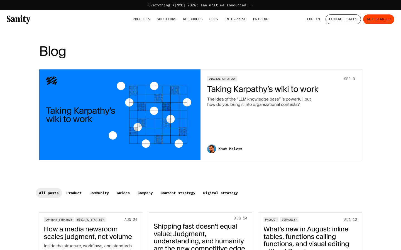Screen dimensions: 401x250
Task: Click the Contact Sales button
Action: (343, 19)
